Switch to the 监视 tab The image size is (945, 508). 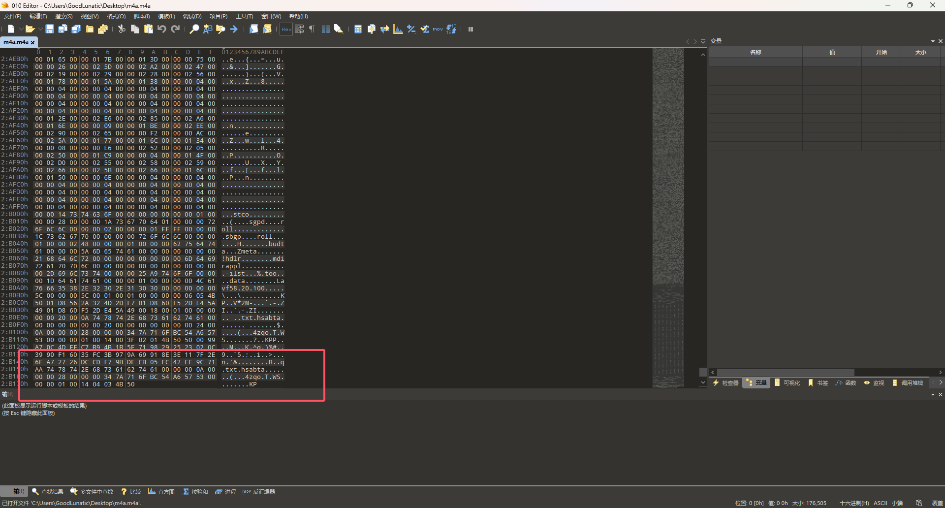pyautogui.click(x=874, y=382)
